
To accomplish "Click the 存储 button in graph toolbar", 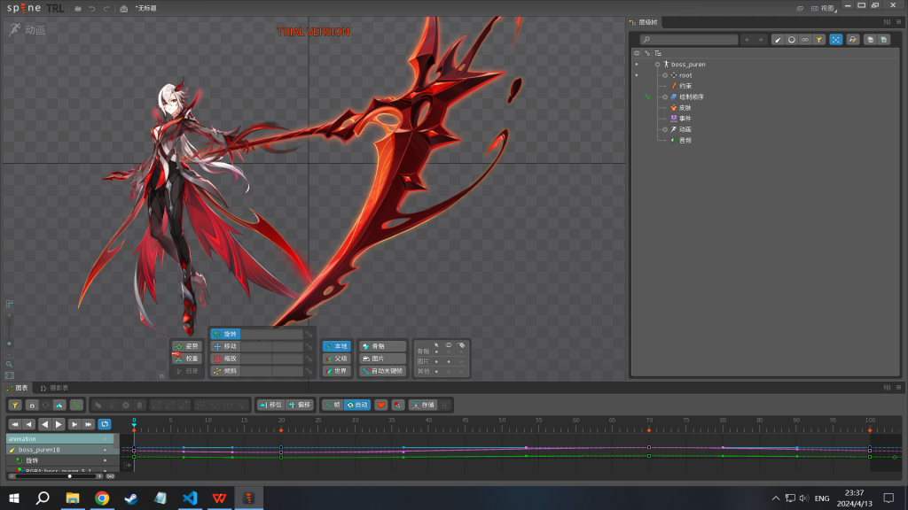I will click(423, 406).
